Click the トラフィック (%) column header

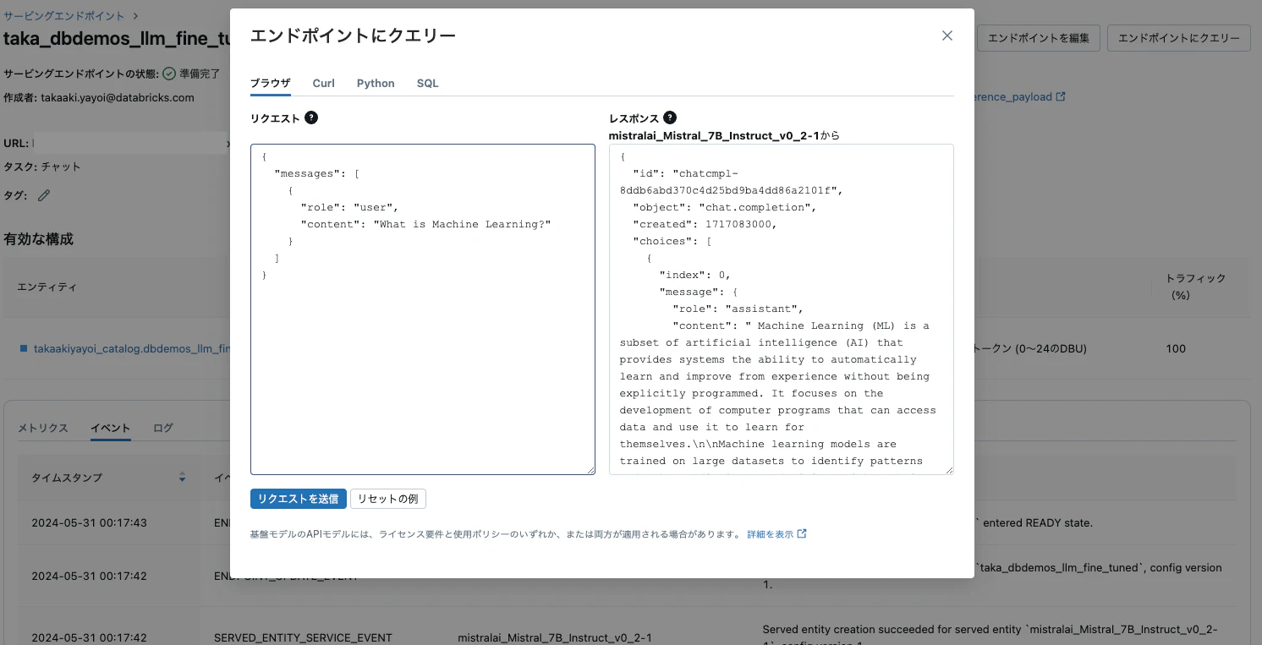click(1195, 287)
